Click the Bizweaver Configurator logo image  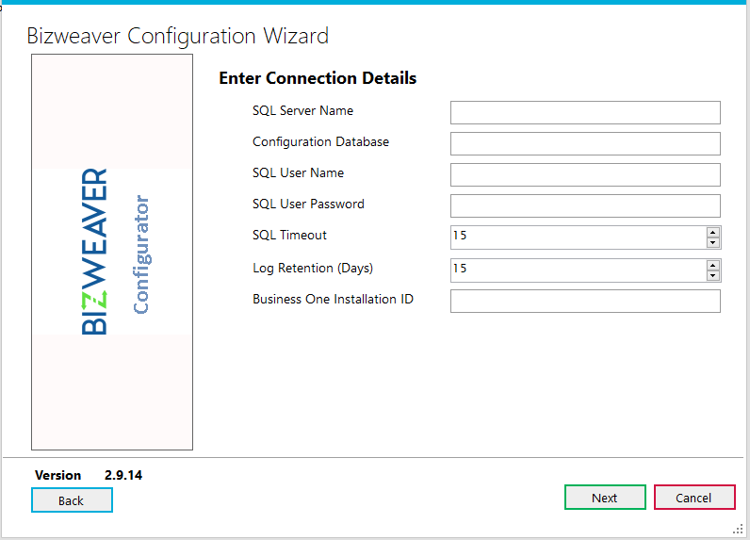[112, 252]
